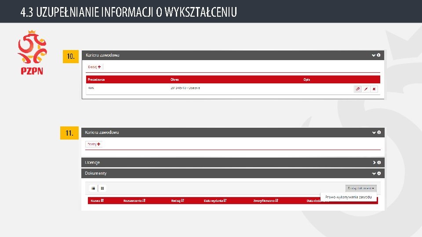Click the PZPN logo

pos(32,52)
